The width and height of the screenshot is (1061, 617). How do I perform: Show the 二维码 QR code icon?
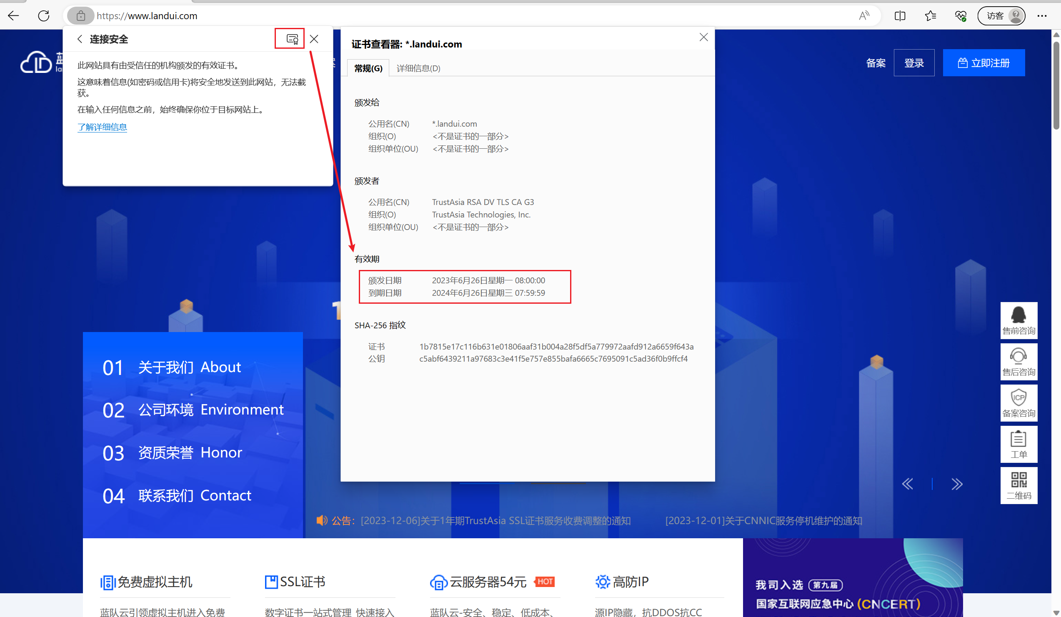[1019, 485]
